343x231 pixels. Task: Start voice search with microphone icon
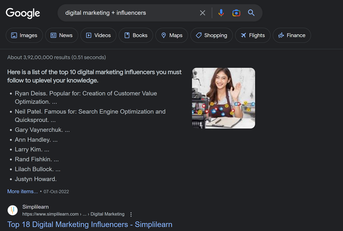[x=221, y=13]
